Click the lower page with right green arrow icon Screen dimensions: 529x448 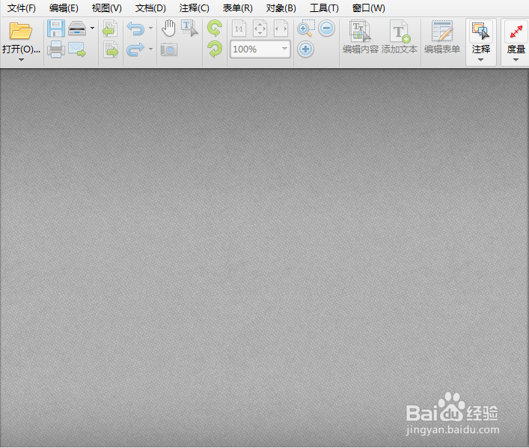click(x=111, y=49)
